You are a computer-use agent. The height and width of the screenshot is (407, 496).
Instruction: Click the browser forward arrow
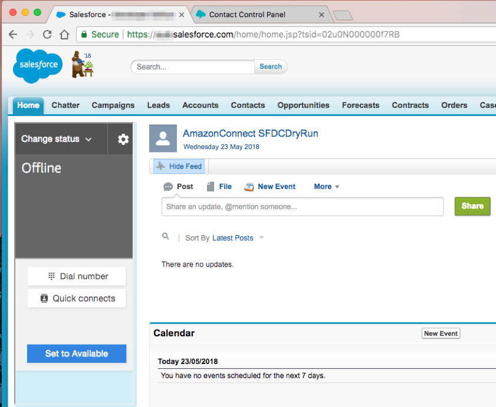coord(30,34)
